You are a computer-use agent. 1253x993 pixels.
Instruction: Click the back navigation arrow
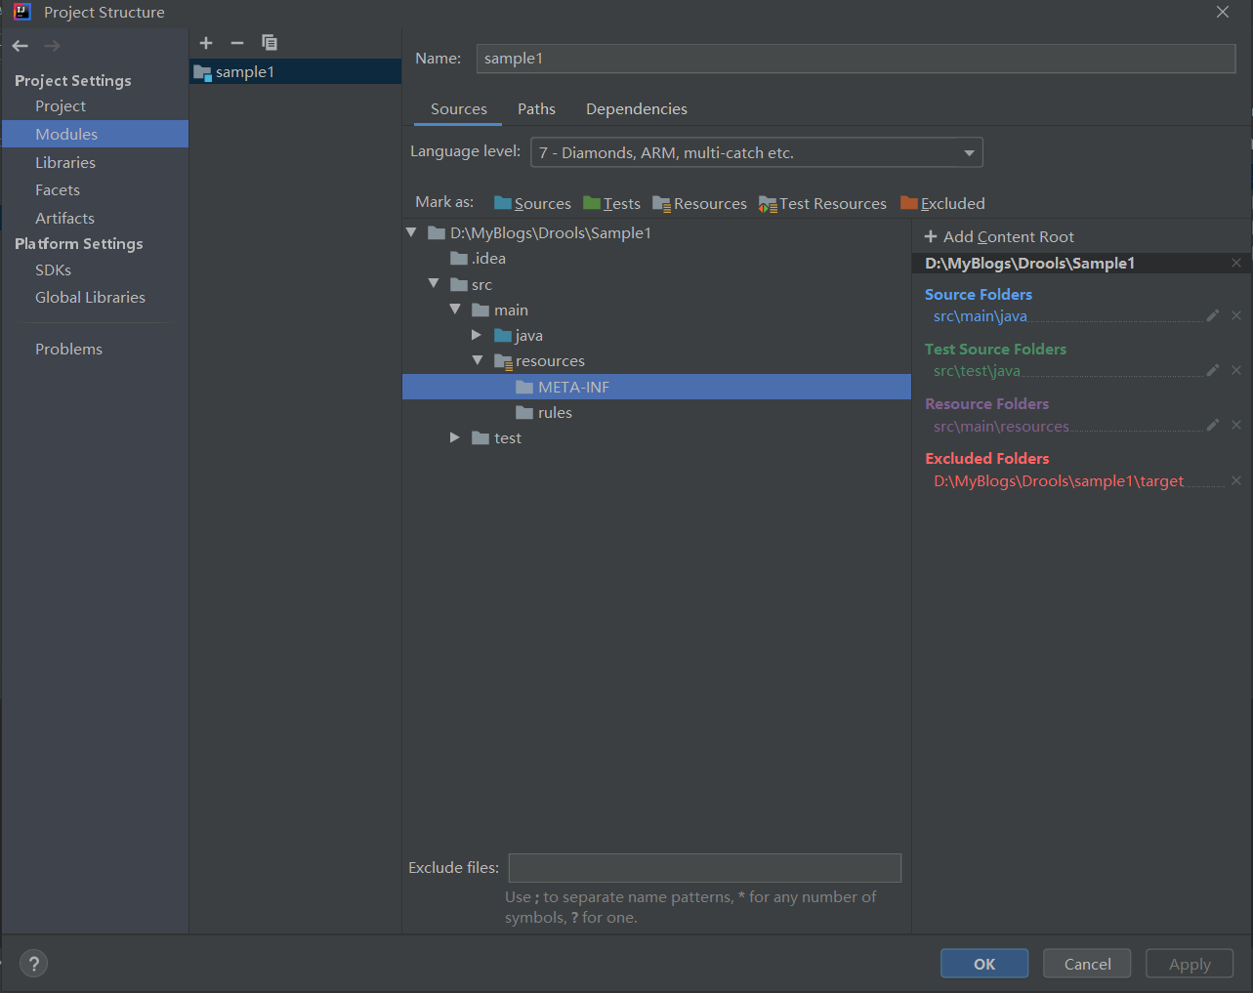(x=21, y=46)
